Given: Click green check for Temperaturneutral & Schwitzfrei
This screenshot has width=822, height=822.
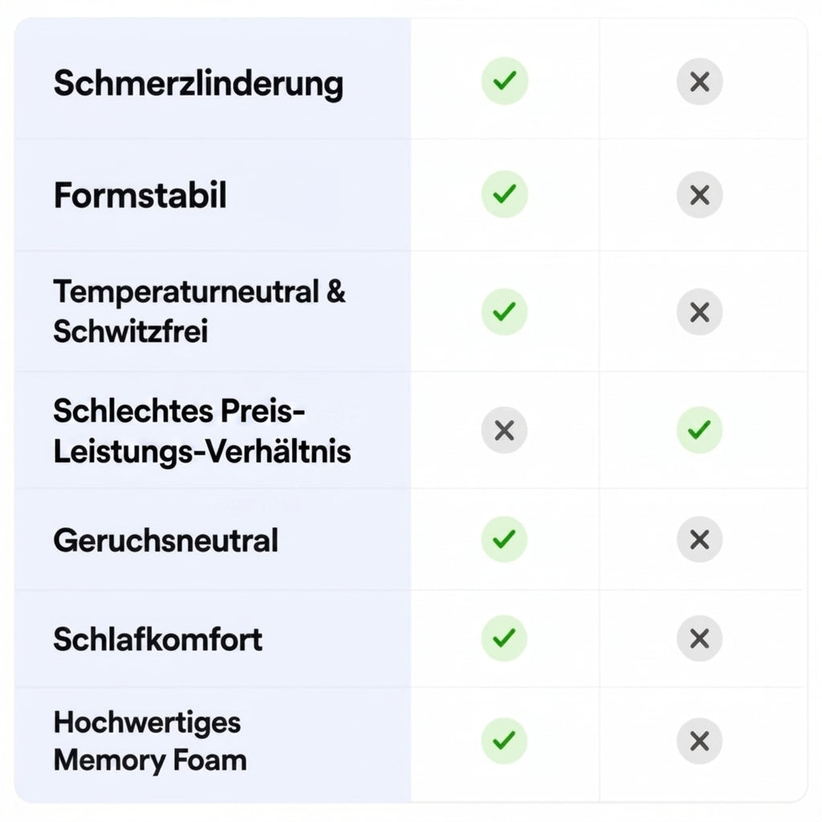Looking at the screenshot, I should coord(504,312).
